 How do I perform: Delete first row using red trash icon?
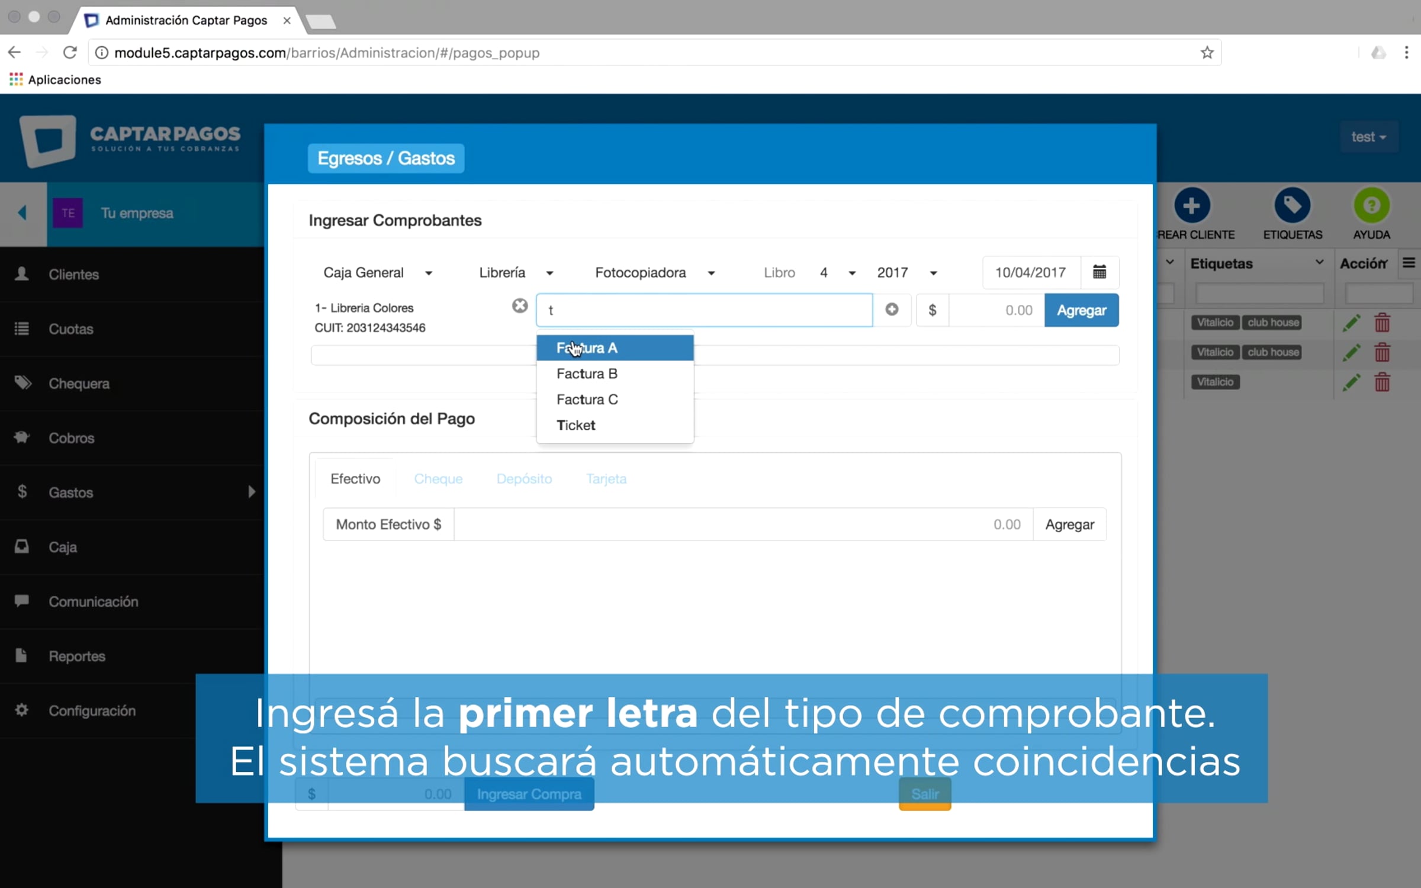pos(1382,323)
